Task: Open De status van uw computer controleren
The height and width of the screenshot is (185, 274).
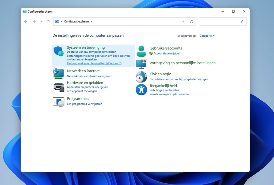Action: tap(92, 52)
